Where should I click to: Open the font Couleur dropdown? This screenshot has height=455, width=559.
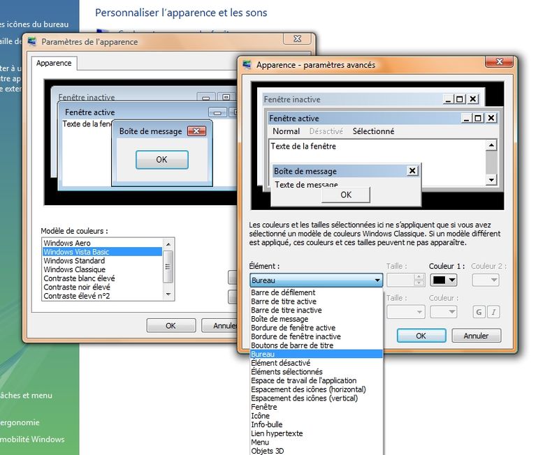click(x=444, y=312)
